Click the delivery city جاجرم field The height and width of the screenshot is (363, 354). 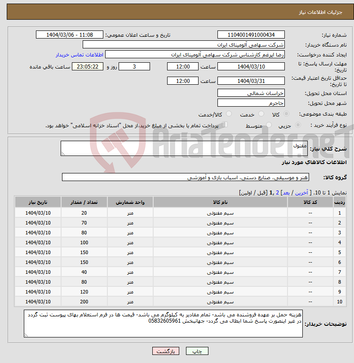(251, 103)
